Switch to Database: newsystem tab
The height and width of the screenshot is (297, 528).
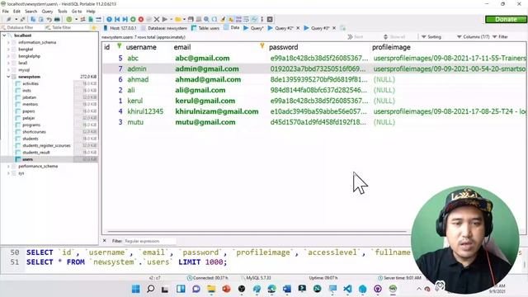(164, 28)
